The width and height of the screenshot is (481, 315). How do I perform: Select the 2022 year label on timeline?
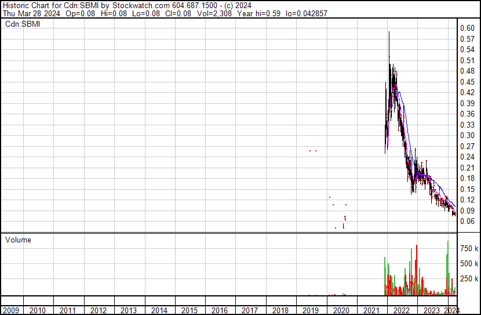coord(402,310)
